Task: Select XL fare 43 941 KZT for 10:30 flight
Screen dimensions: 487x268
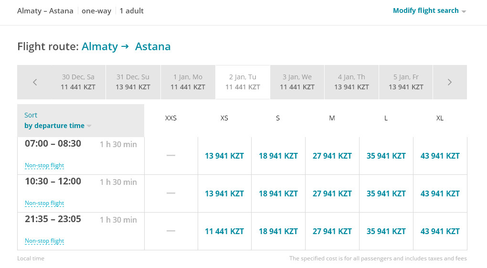Action: pos(440,193)
